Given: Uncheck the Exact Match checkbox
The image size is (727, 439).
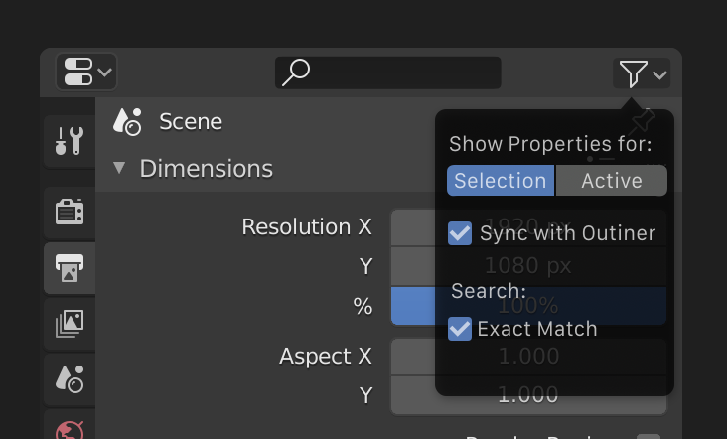Looking at the screenshot, I should (x=460, y=329).
